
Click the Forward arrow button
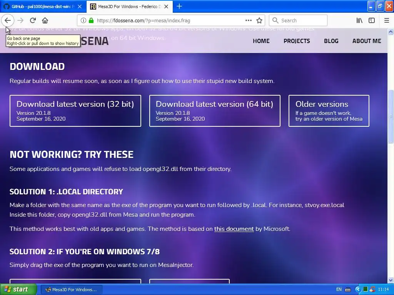click(20, 20)
